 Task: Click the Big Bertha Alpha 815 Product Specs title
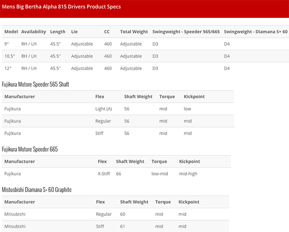pos(61,7)
